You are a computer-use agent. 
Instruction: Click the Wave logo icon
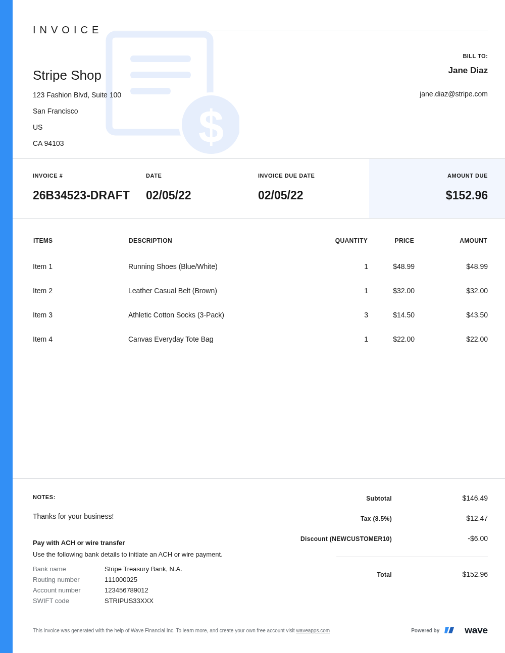[x=449, y=630]
